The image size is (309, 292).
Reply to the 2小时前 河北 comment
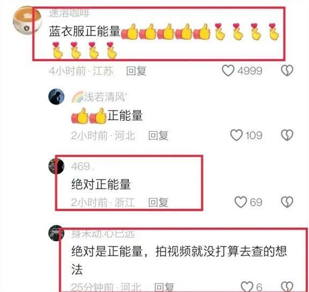(x=158, y=136)
